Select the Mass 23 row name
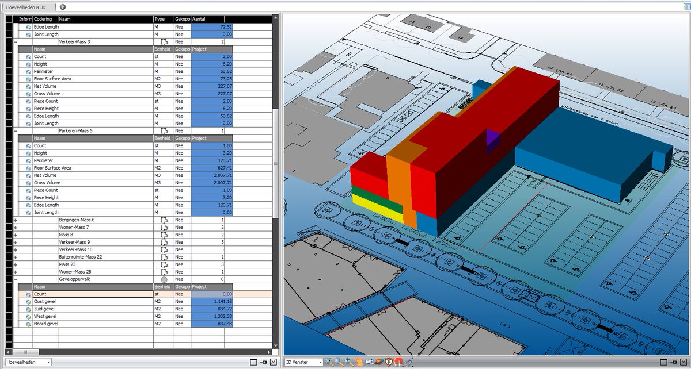This screenshot has width=691, height=369. pos(66,264)
